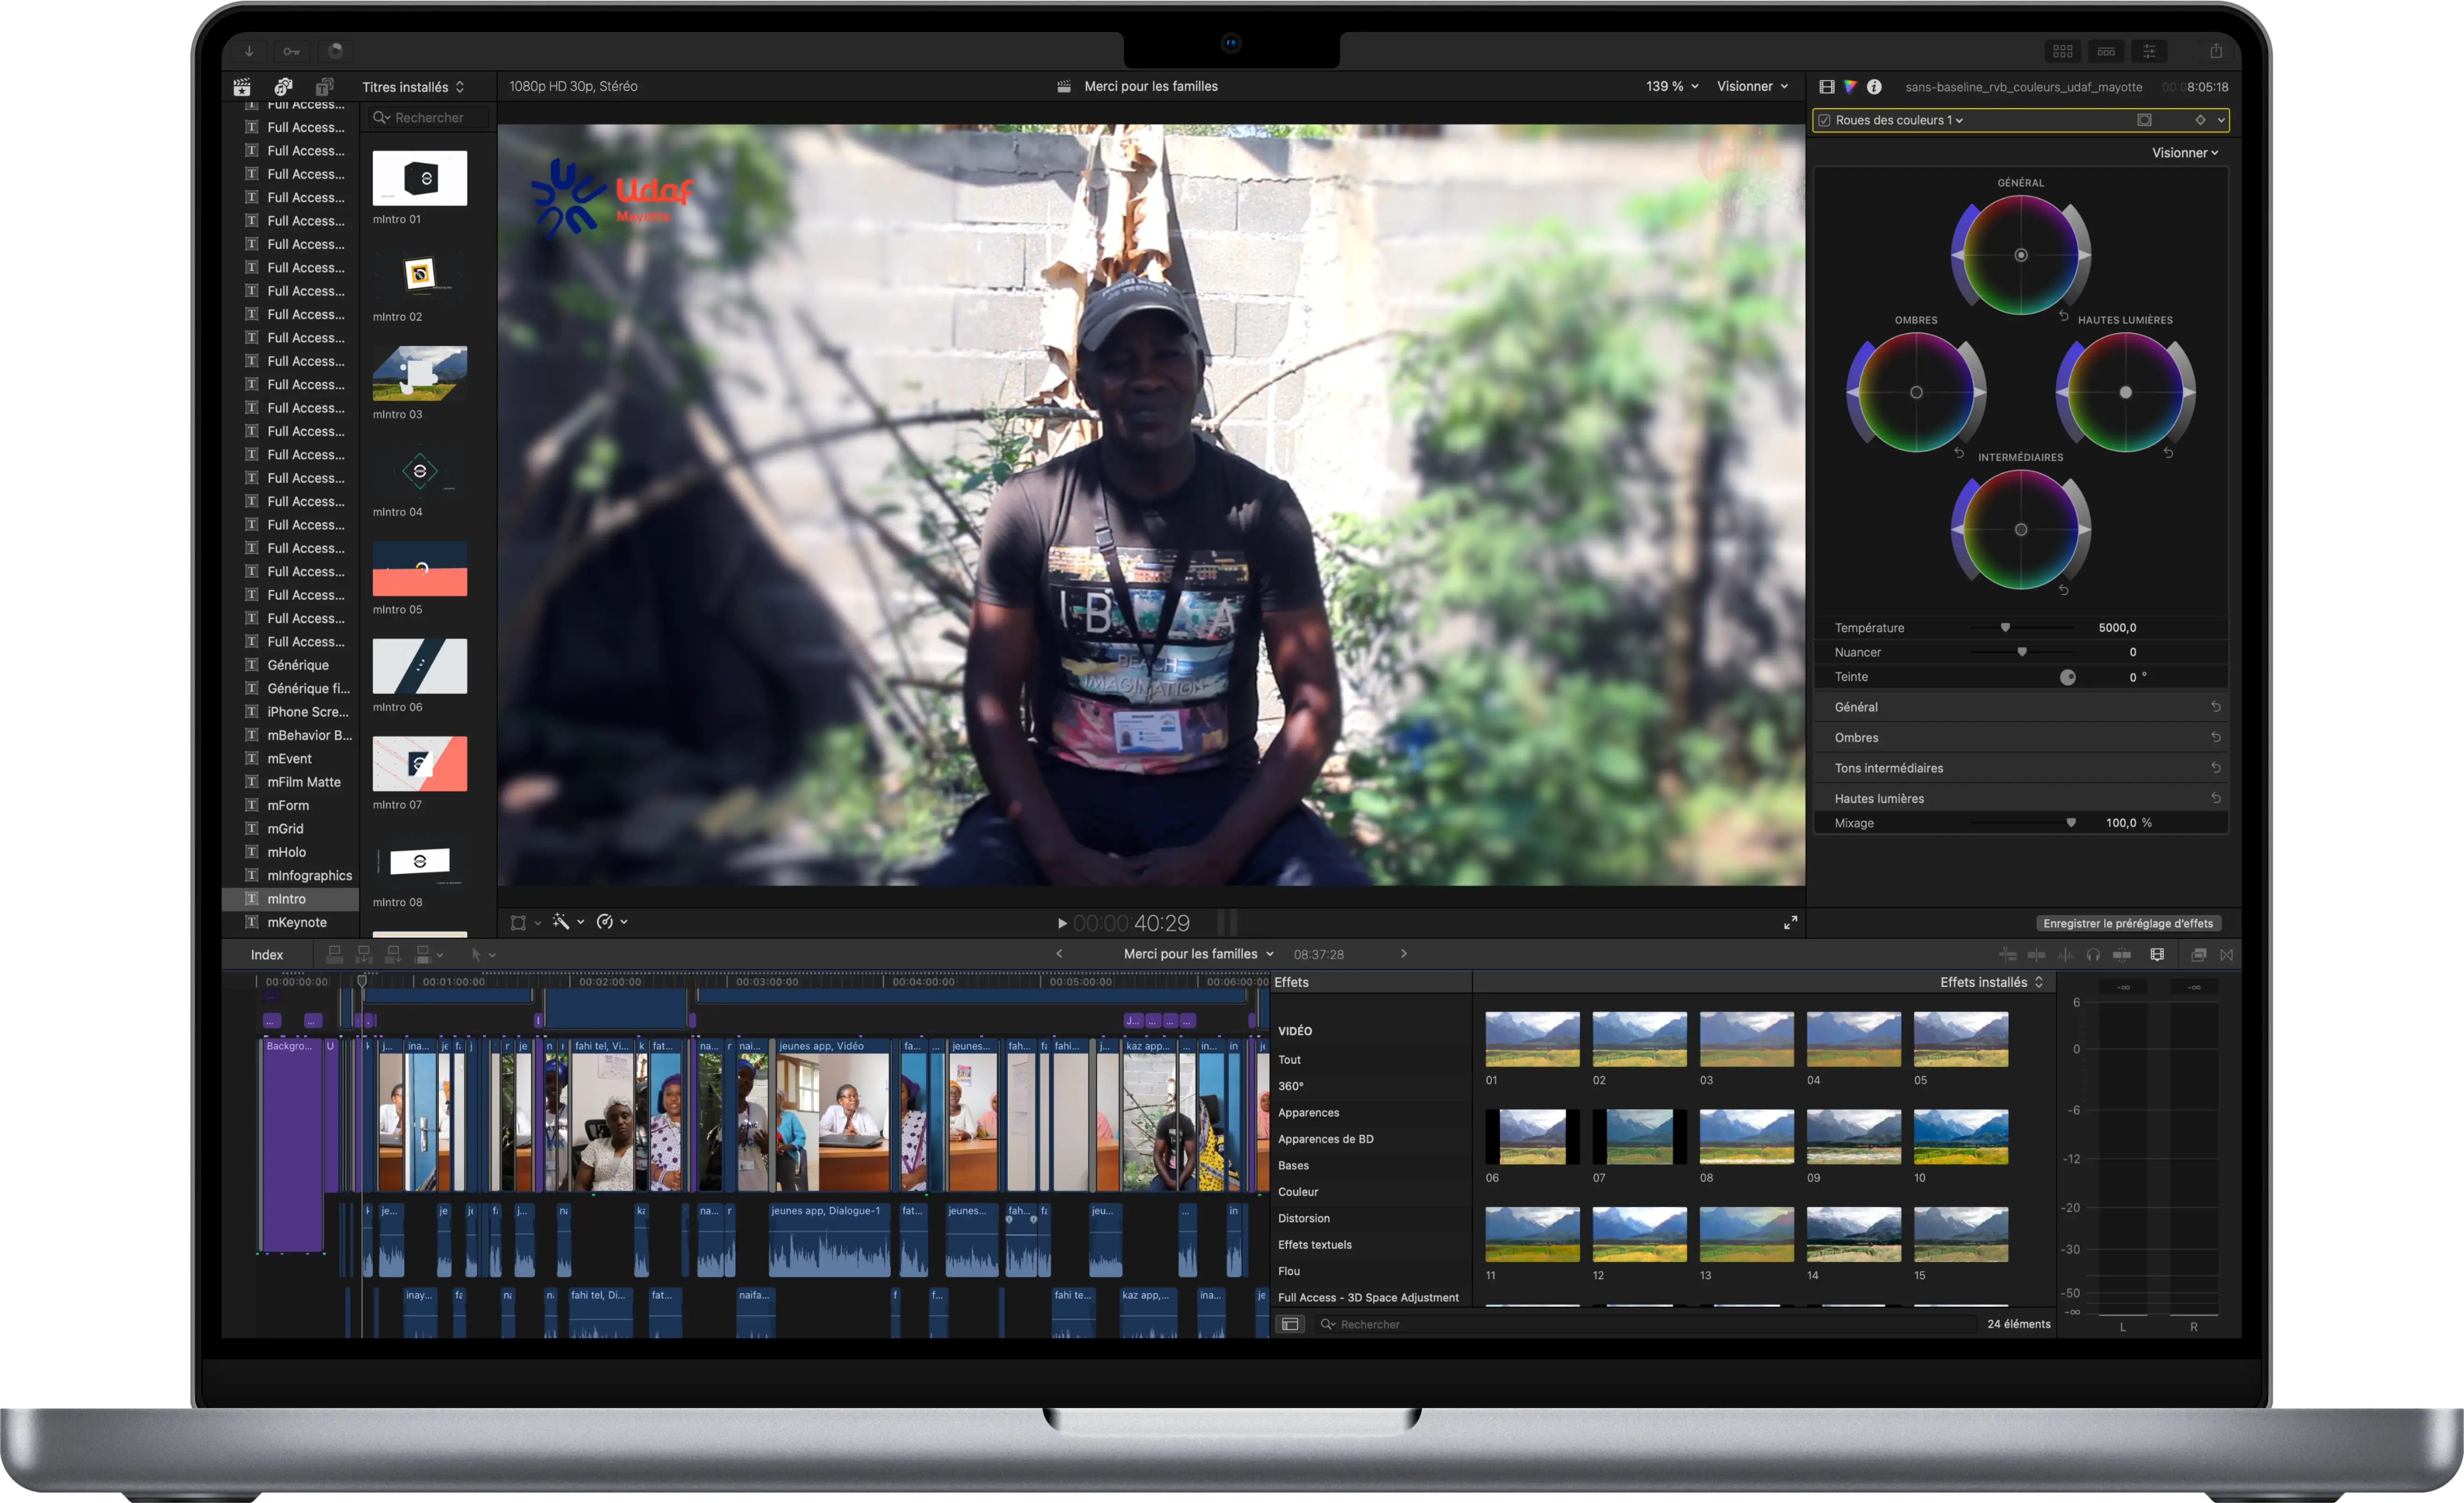Open the Titles and Generators sidebar
The height and width of the screenshot is (1503, 2464).
pyautogui.click(x=325, y=87)
